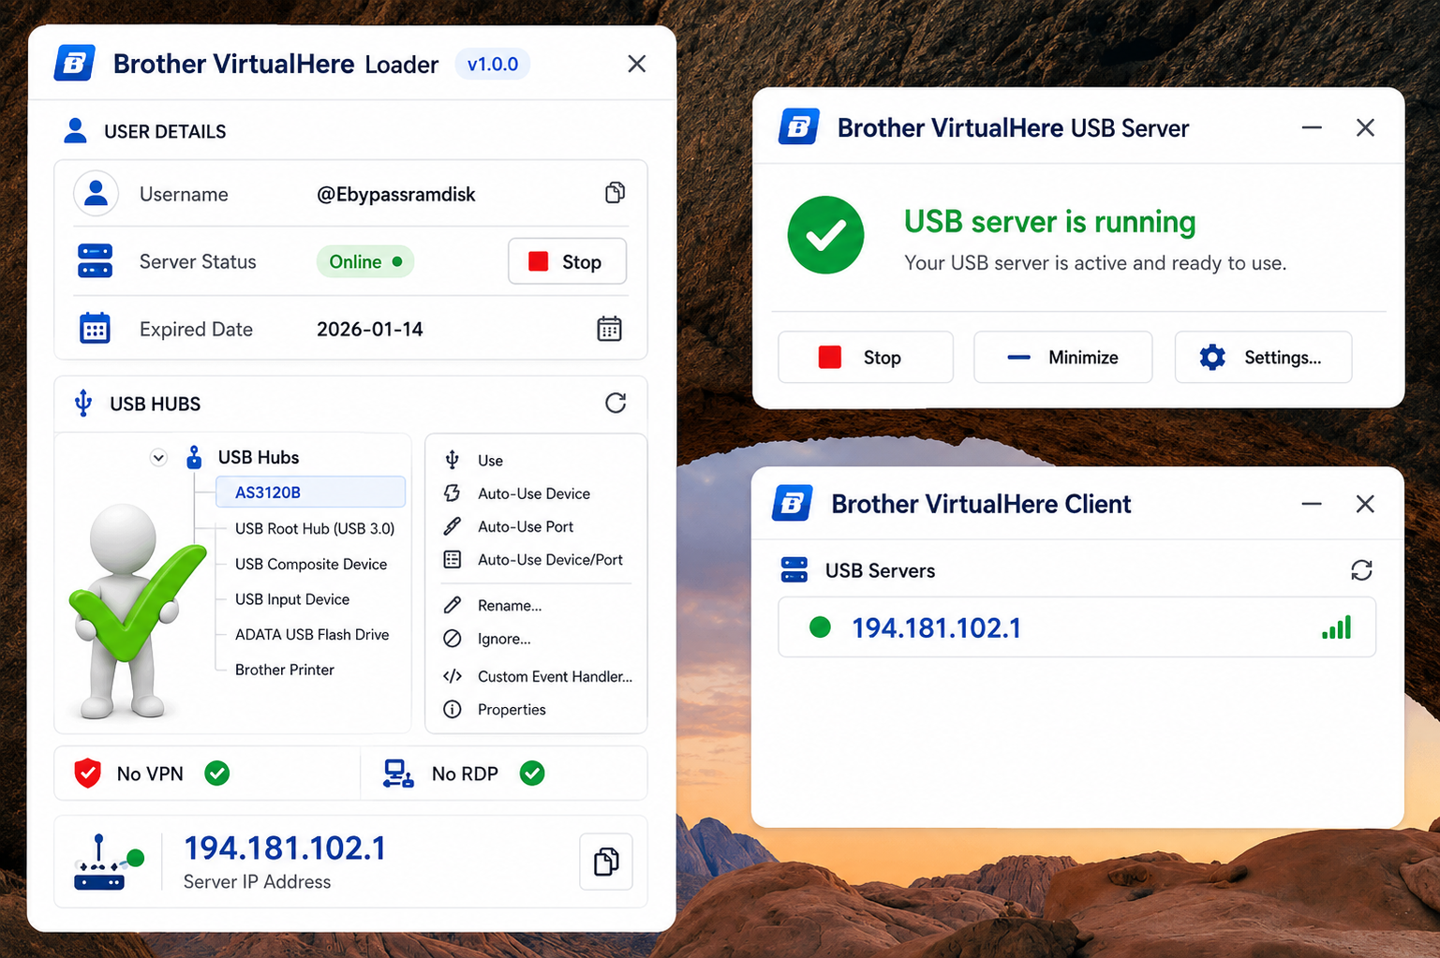Click the Brother logo in Client window
This screenshot has height=958, width=1440.
point(793,504)
